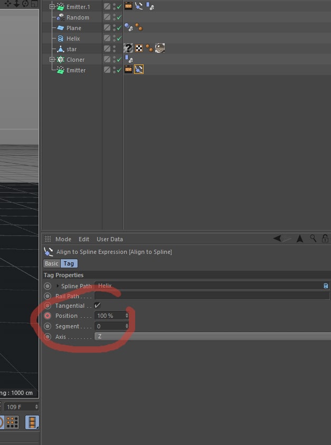Click the viewport rotate camera icon
The image size is (331, 445).
[x=25, y=3]
